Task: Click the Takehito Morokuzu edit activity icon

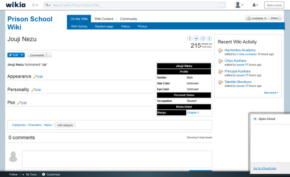Action: click(221, 82)
